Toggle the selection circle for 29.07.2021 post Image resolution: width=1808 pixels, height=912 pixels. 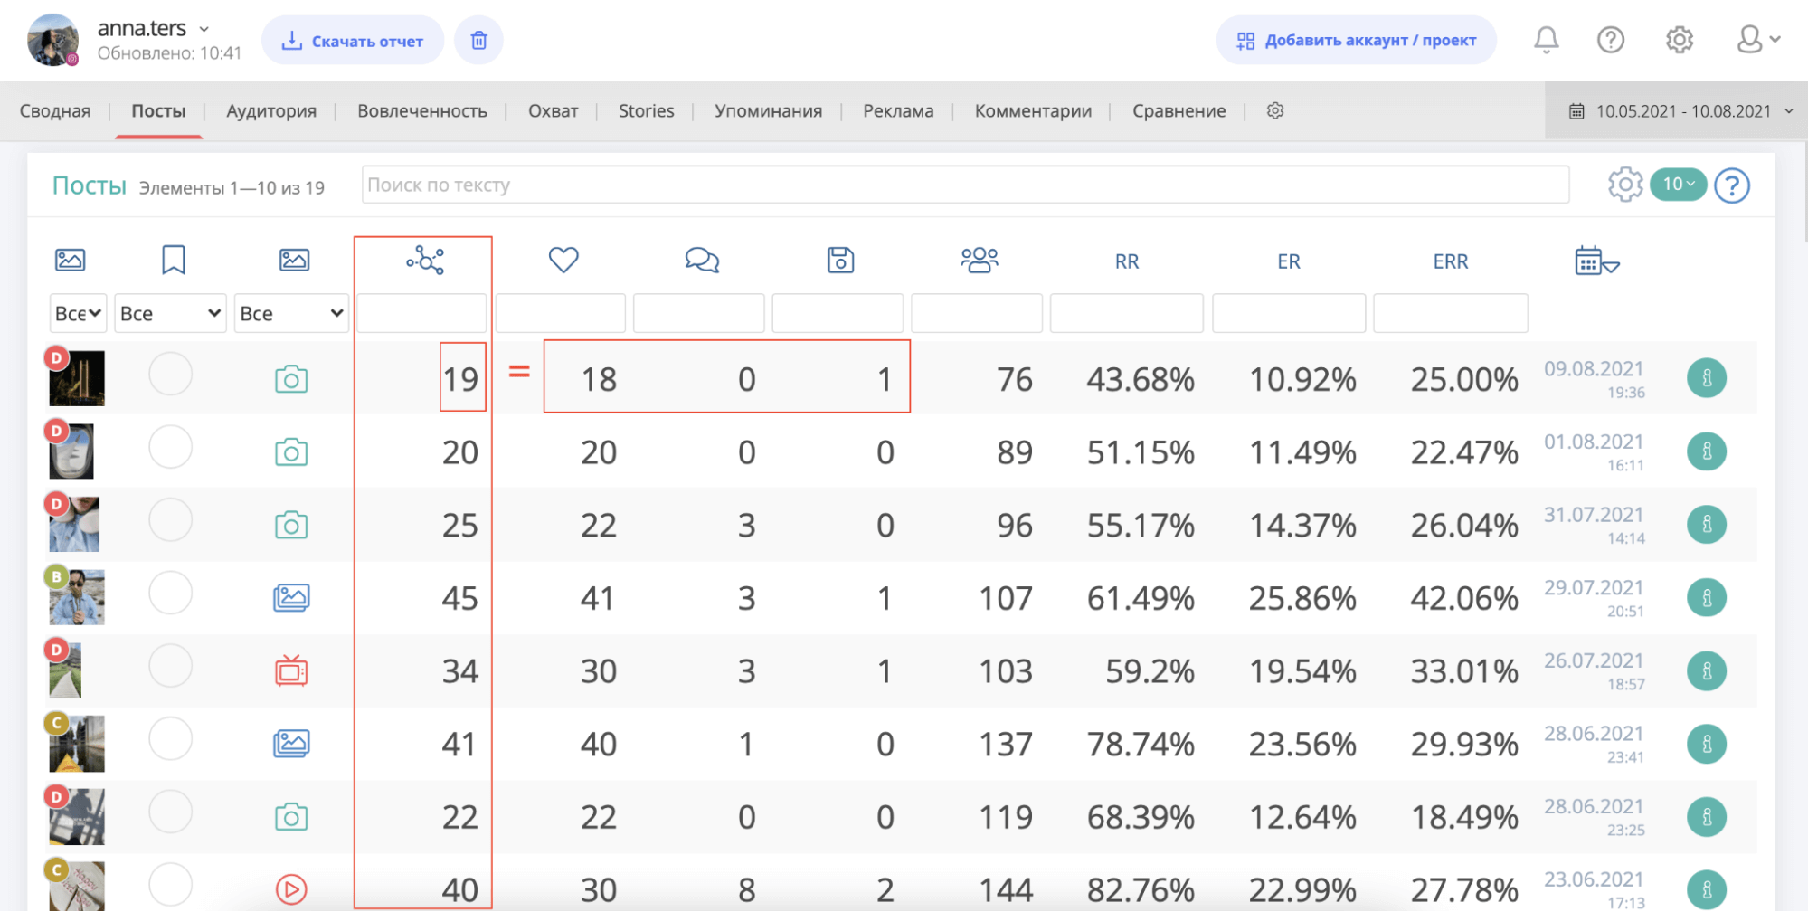click(170, 594)
